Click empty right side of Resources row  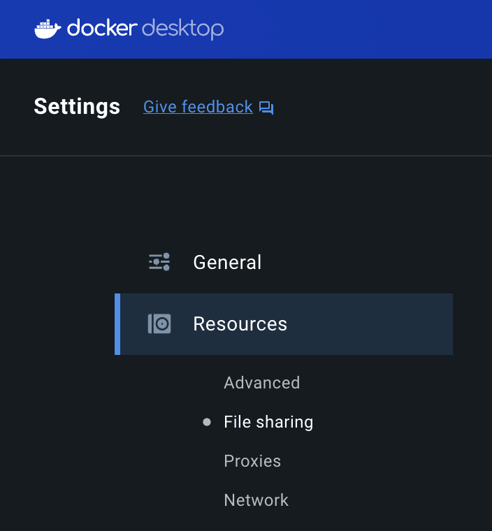pos(372,324)
